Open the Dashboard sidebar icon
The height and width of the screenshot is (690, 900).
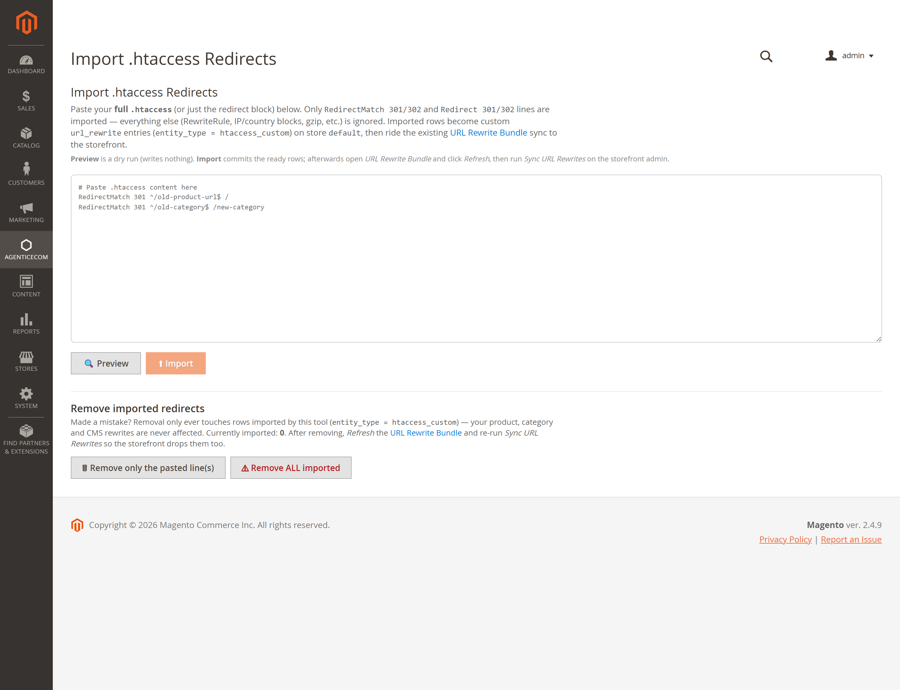26,60
